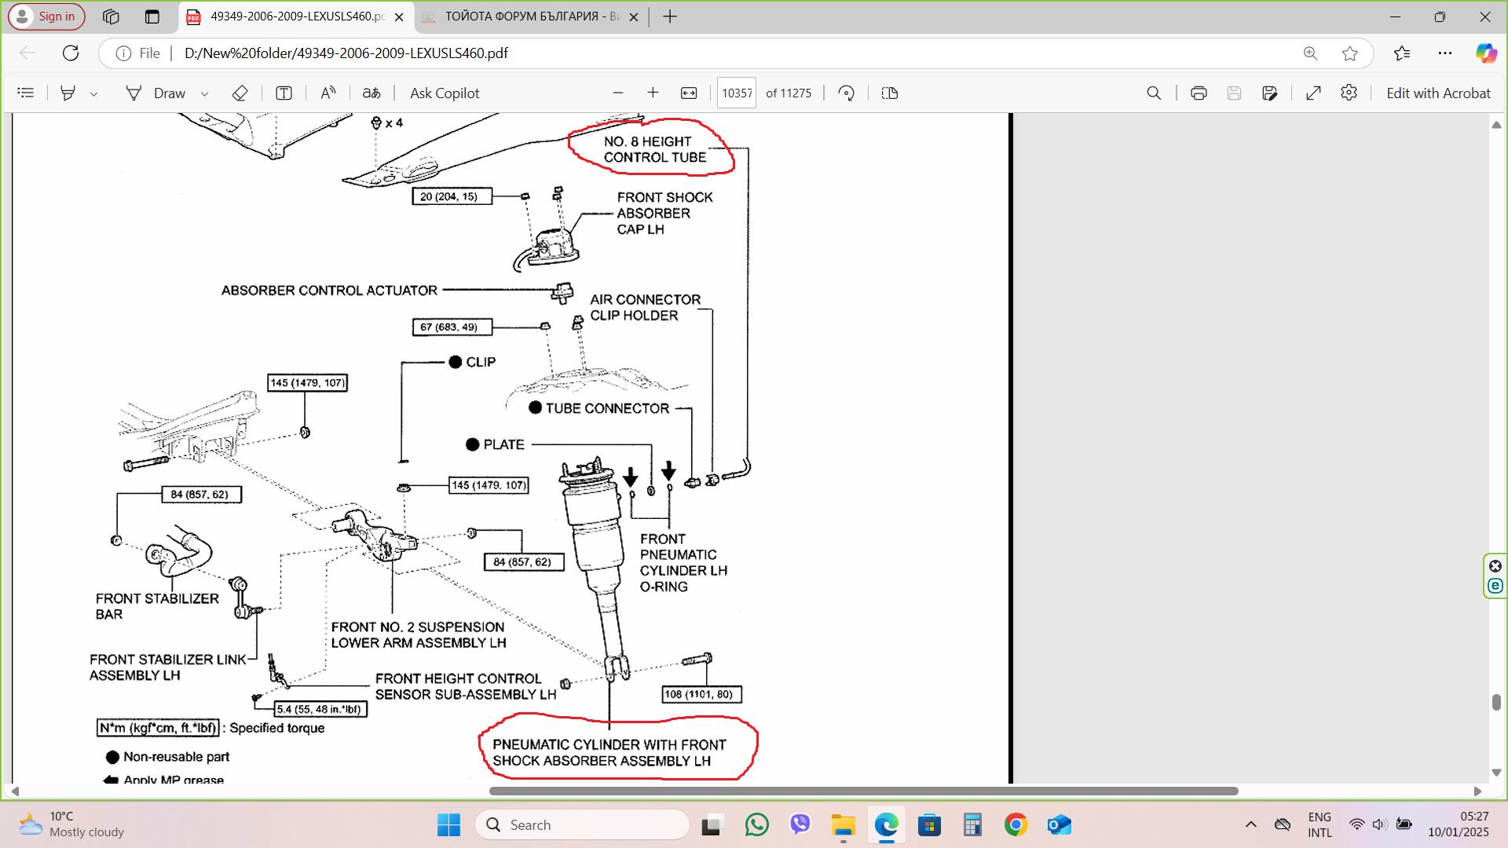This screenshot has width=1508, height=848.
Task: Show hidden icons in system tray
Action: click(1251, 824)
